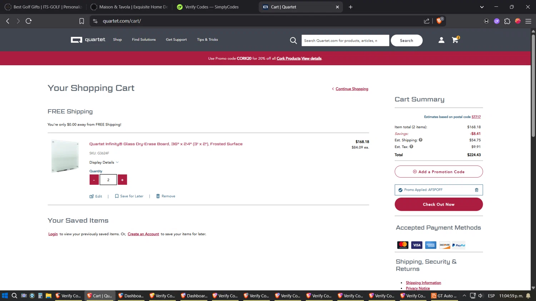This screenshot has width=536, height=301.
Task: Switch to Cart | Qu... taskbar window
Action: (x=100, y=296)
